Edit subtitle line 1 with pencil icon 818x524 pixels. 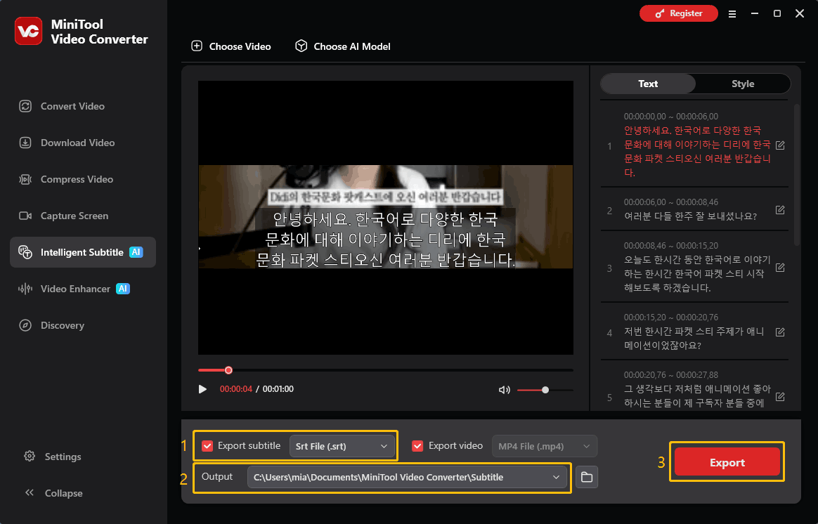[x=780, y=145]
